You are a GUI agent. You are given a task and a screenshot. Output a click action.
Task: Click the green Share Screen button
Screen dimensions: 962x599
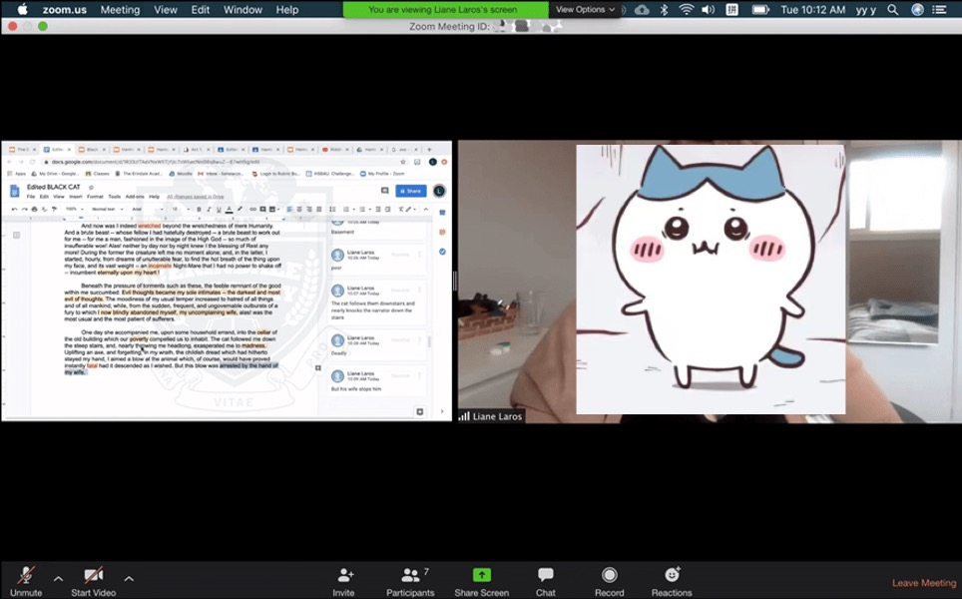(x=482, y=581)
